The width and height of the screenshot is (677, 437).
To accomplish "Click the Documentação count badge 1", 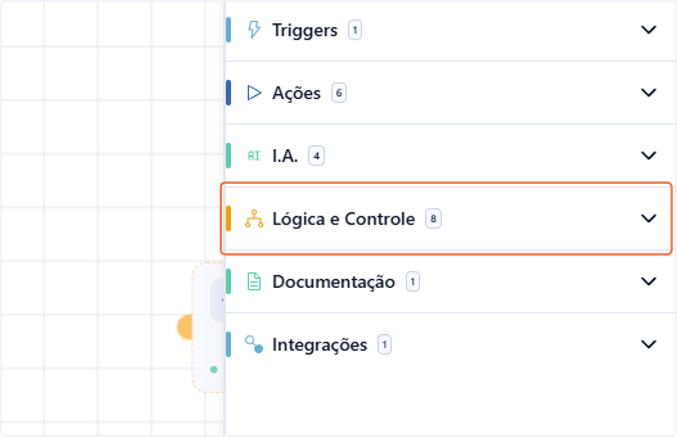I will pyautogui.click(x=413, y=281).
